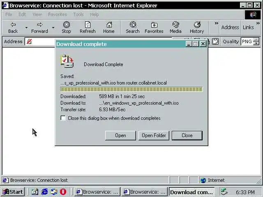This screenshot has height=197, width=263.
Task: Click the Download Complete dialog icon
Action: coord(67,61)
